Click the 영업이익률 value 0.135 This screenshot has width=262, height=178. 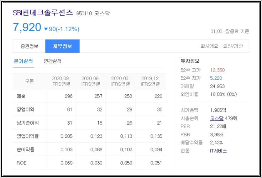pos(156,136)
